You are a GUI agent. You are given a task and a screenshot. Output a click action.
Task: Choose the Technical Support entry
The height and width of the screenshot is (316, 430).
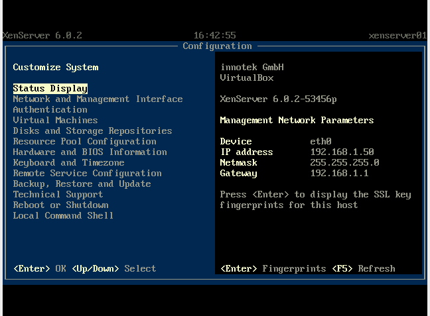tap(58, 194)
